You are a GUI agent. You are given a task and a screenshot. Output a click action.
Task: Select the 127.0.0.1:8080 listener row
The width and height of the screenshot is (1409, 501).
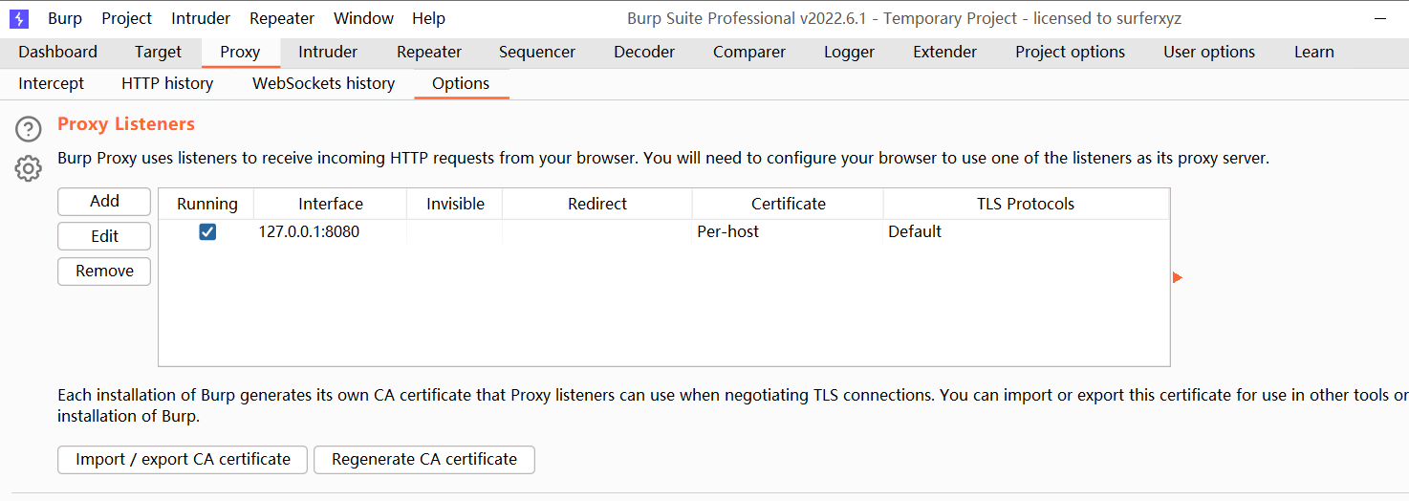(x=309, y=231)
